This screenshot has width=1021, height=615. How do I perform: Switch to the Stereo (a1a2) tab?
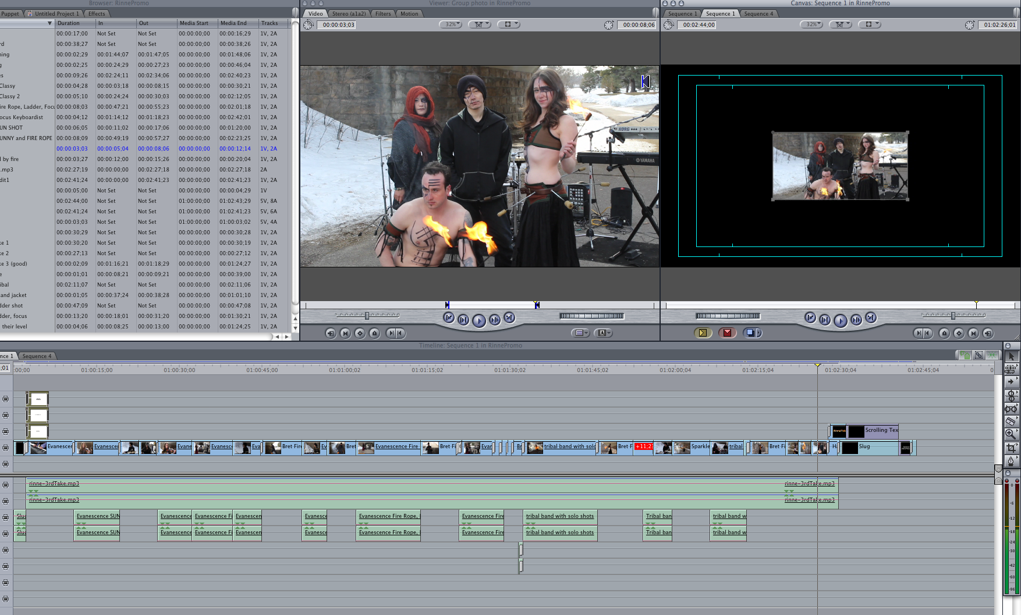pyautogui.click(x=349, y=13)
